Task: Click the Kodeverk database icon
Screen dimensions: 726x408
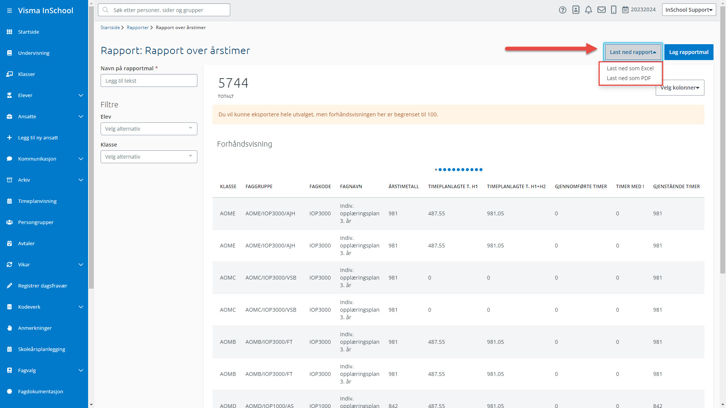Action: point(9,307)
